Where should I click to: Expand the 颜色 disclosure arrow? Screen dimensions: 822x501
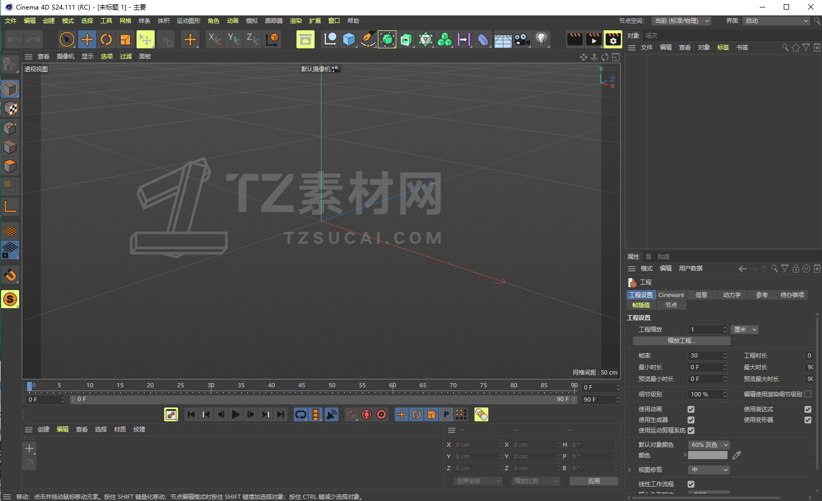684,455
